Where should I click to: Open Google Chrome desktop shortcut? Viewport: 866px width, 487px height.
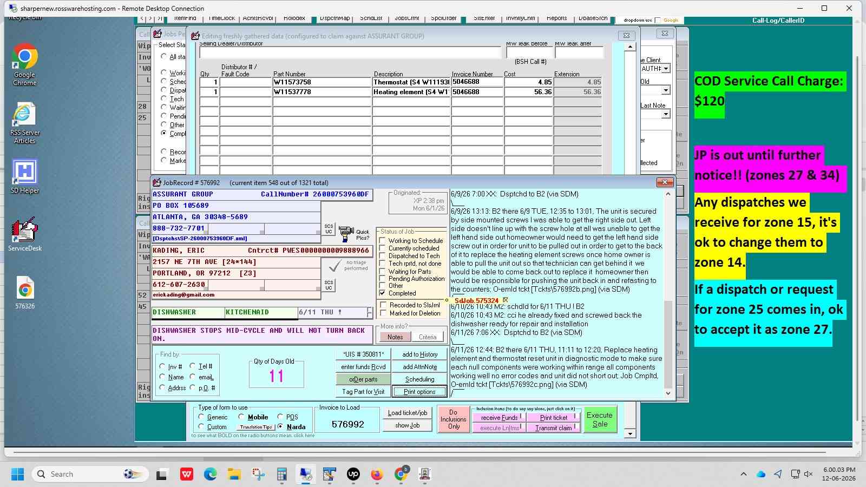coord(25,64)
